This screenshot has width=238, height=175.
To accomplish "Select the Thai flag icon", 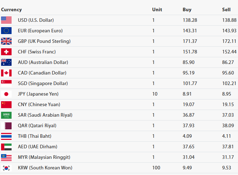I will point(6,136).
